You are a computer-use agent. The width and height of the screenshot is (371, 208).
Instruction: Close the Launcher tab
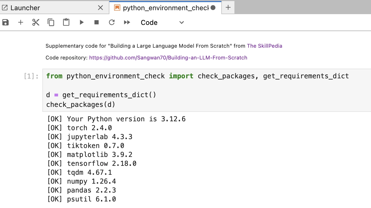tap(100, 8)
